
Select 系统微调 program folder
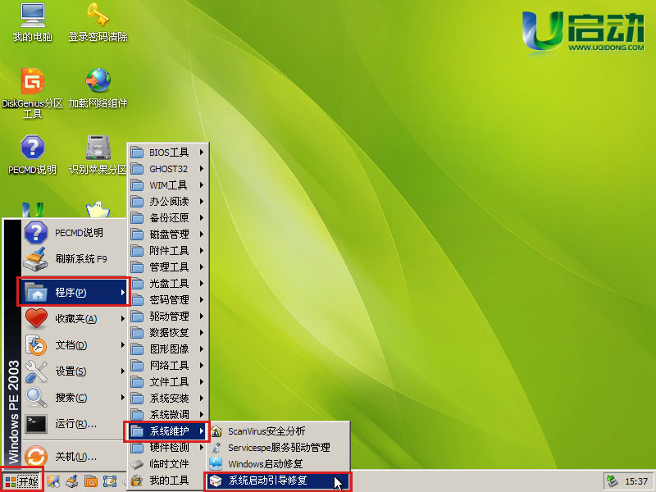[168, 415]
